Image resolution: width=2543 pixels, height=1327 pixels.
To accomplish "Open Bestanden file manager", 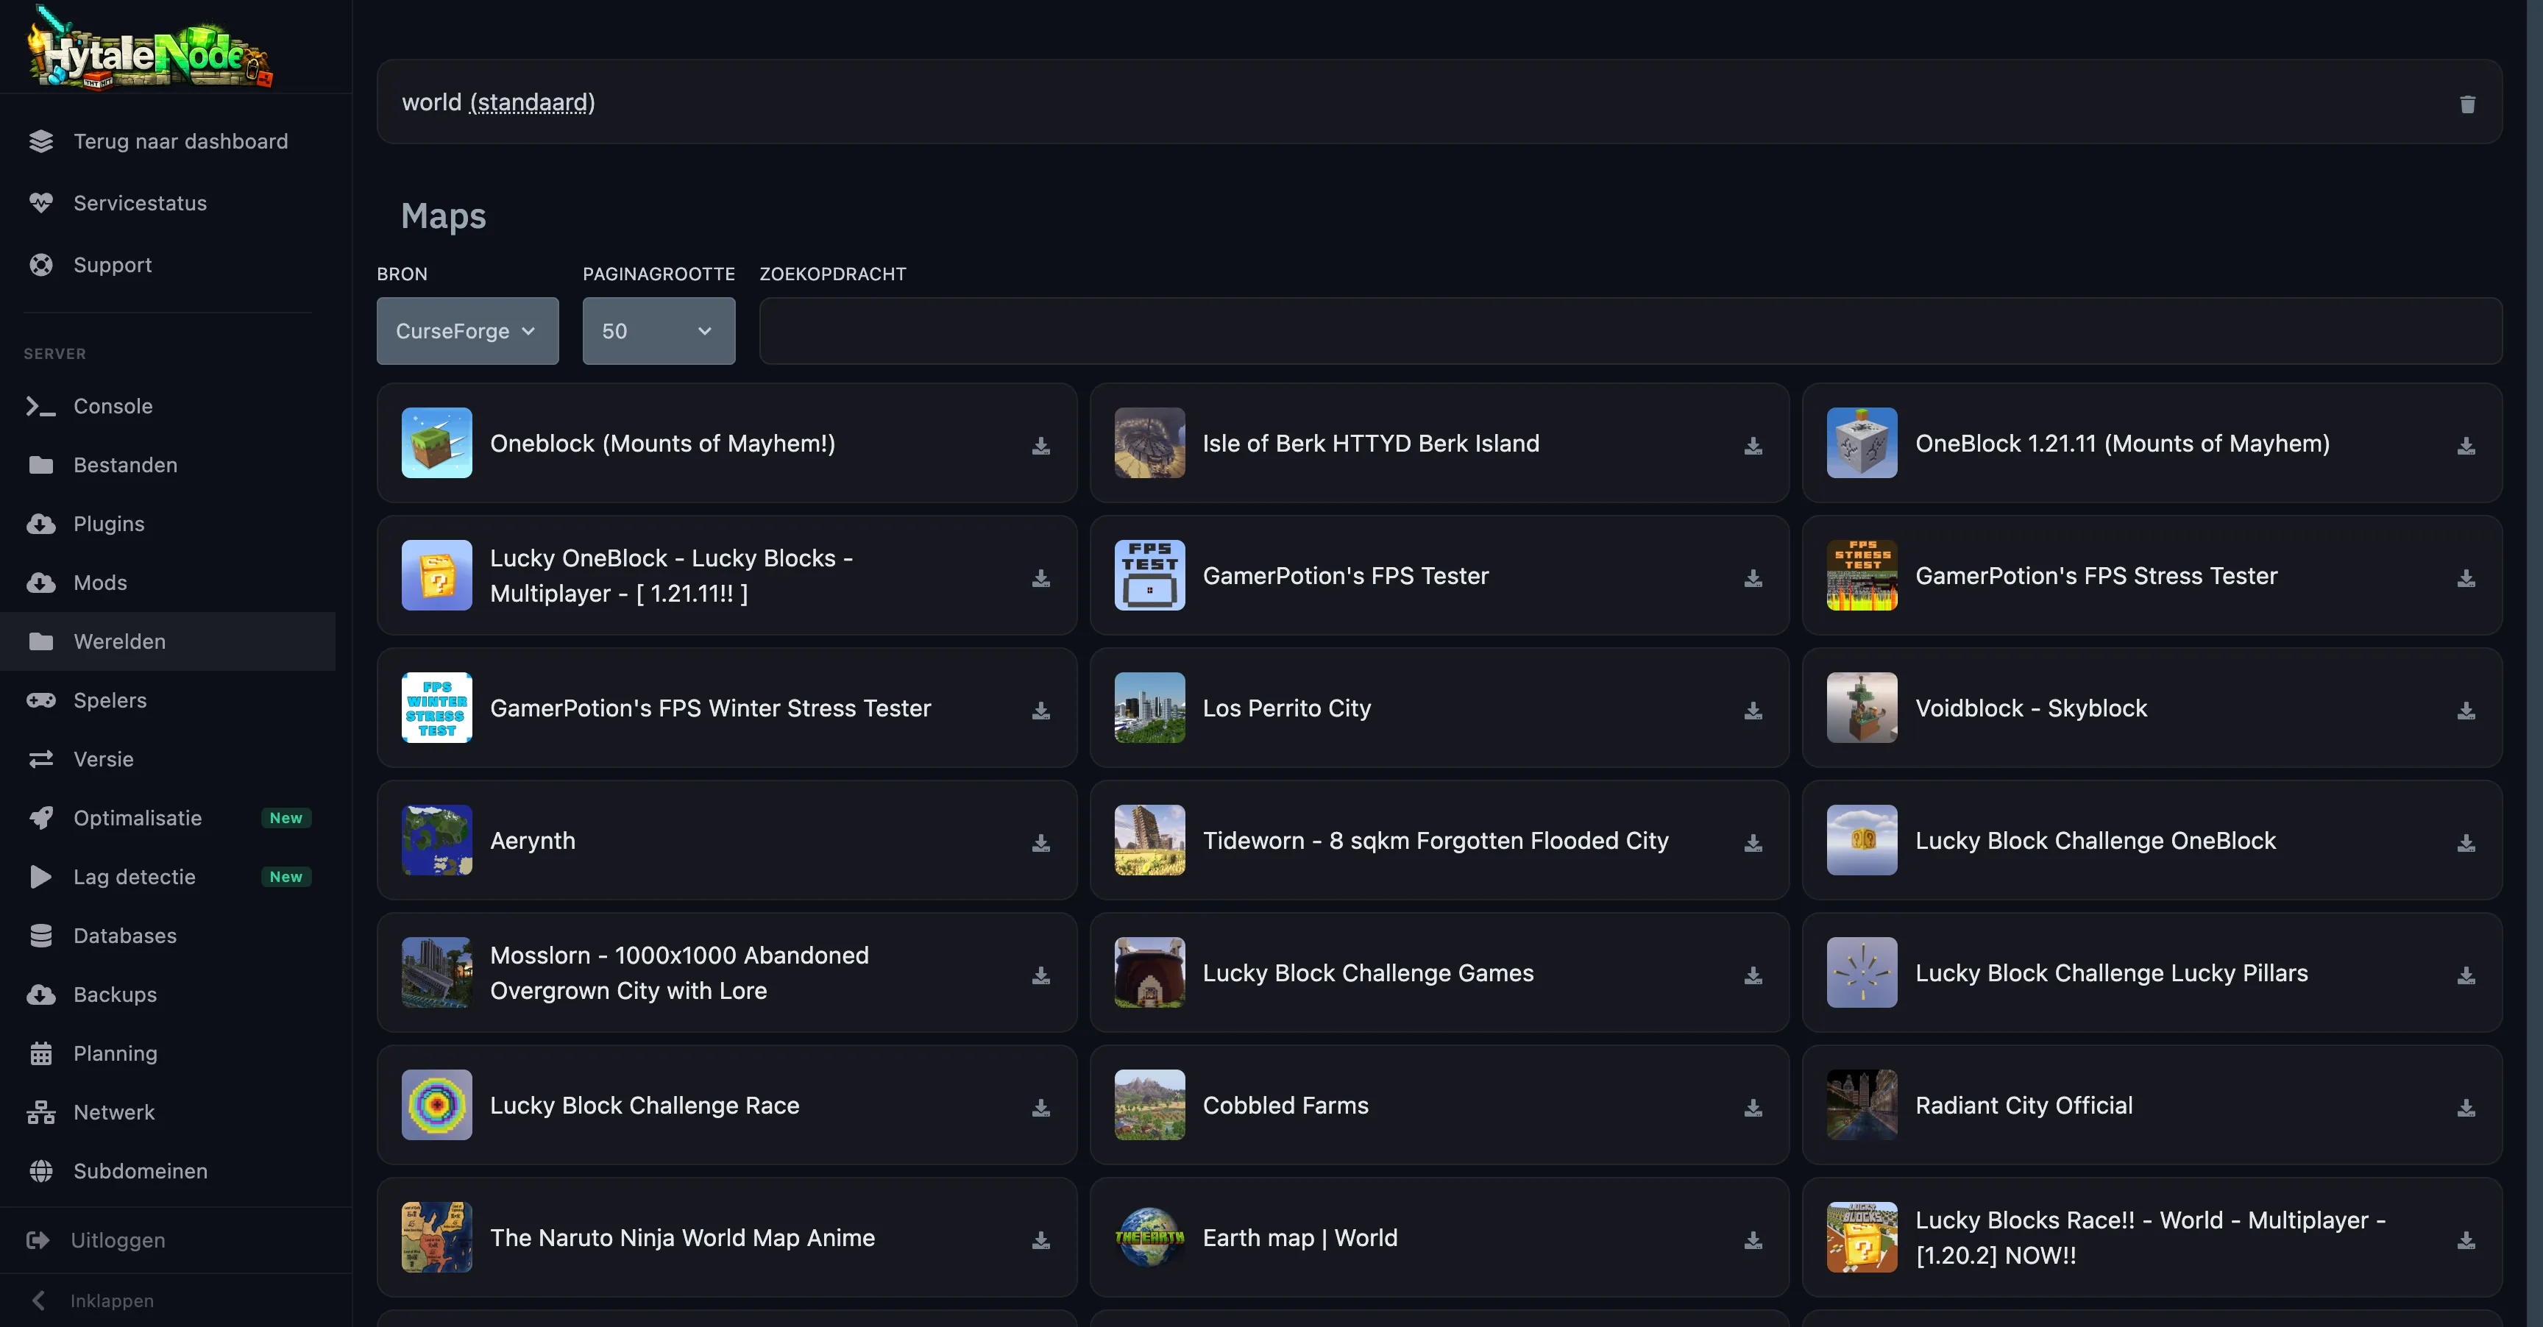I will coord(168,465).
